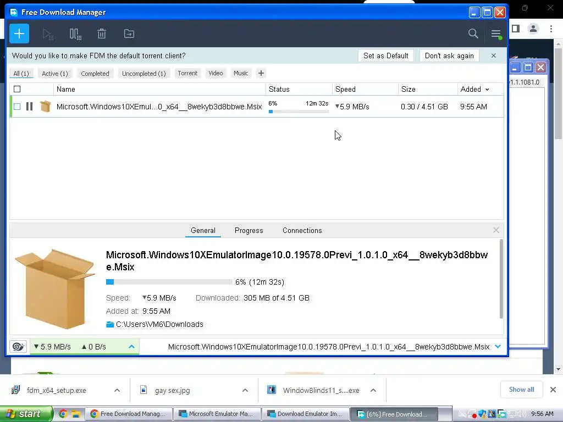Open WindowBlinds11 download options chevron

click(373, 391)
